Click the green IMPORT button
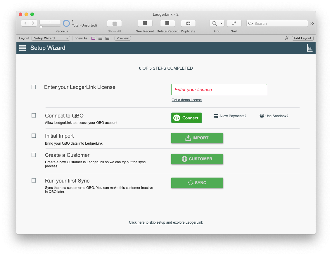 click(197, 138)
